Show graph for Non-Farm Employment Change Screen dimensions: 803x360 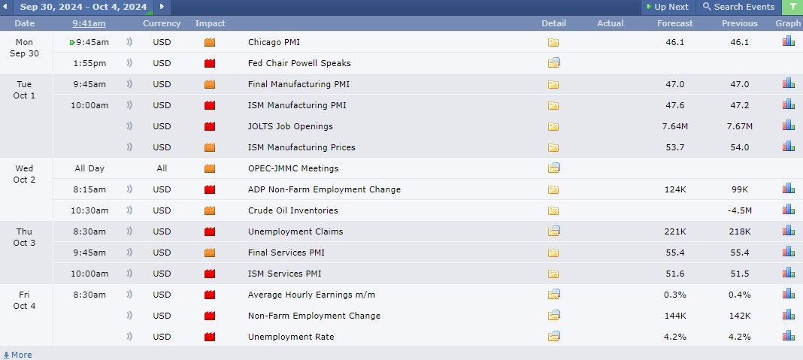click(x=789, y=314)
